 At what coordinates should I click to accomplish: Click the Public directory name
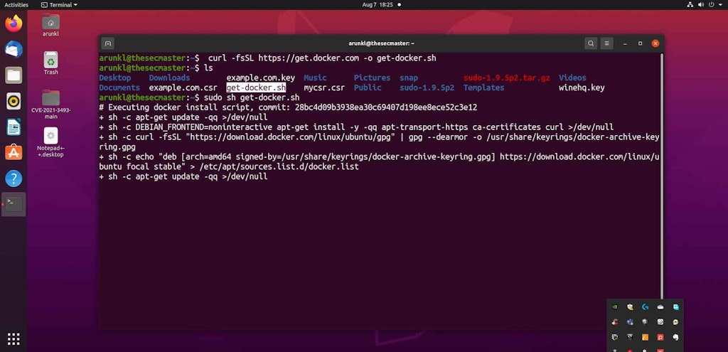pos(368,87)
